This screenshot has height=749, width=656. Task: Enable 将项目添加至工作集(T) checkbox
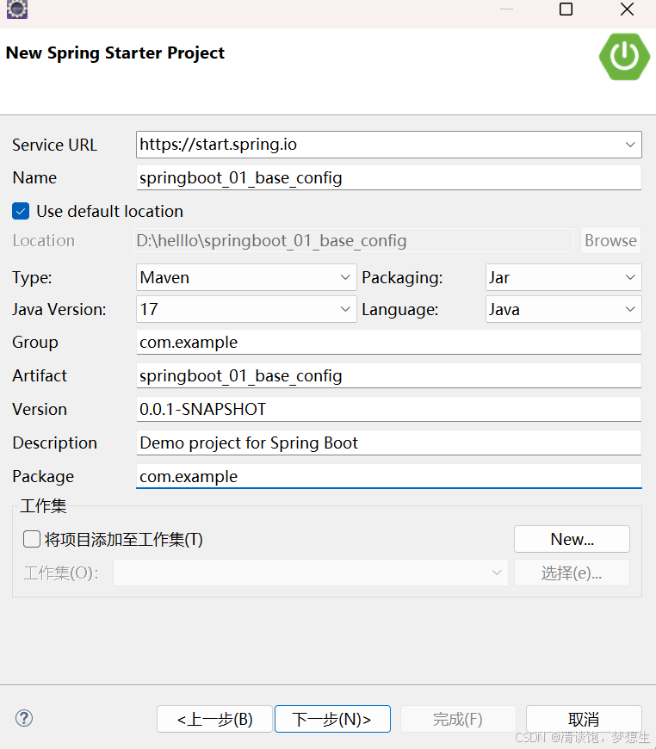point(31,539)
